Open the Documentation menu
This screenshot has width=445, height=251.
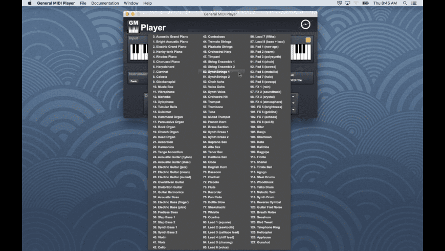pos(105,3)
